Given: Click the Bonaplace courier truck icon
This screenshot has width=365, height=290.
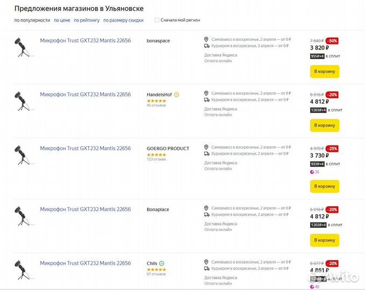Looking at the screenshot, I should tap(206, 214).
